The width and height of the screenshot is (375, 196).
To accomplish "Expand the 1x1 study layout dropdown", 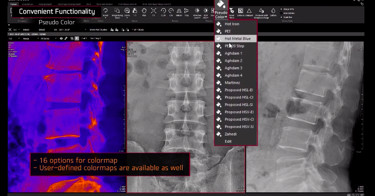I will coord(20,30).
